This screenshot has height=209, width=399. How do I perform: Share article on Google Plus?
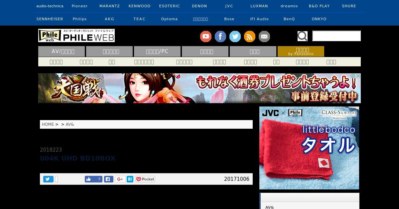pyautogui.click(x=120, y=179)
